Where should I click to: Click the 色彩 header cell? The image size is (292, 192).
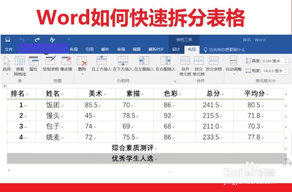[x=174, y=93]
